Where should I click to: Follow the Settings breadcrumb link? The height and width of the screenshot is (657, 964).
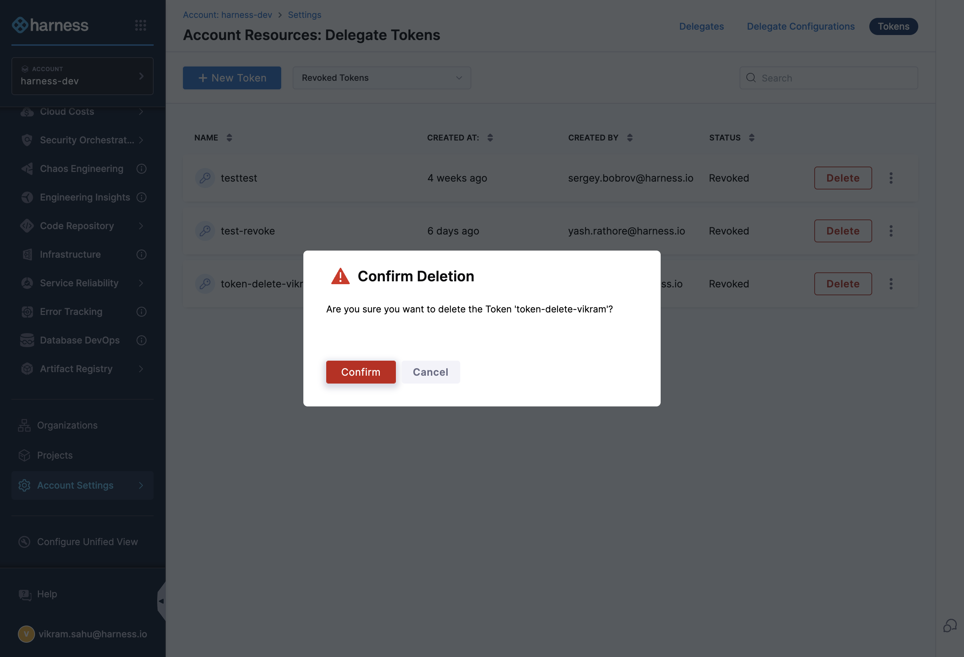(304, 15)
